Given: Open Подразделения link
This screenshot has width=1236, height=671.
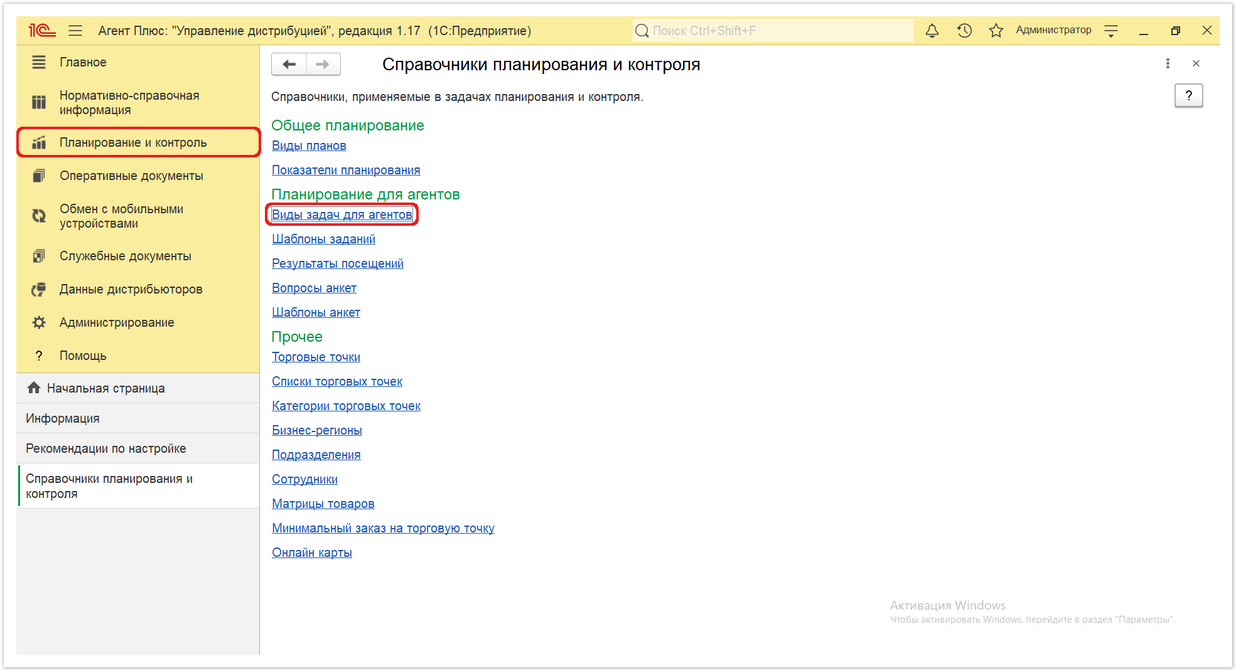Looking at the screenshot, I should pyautogui.click(x=316, y=455).
